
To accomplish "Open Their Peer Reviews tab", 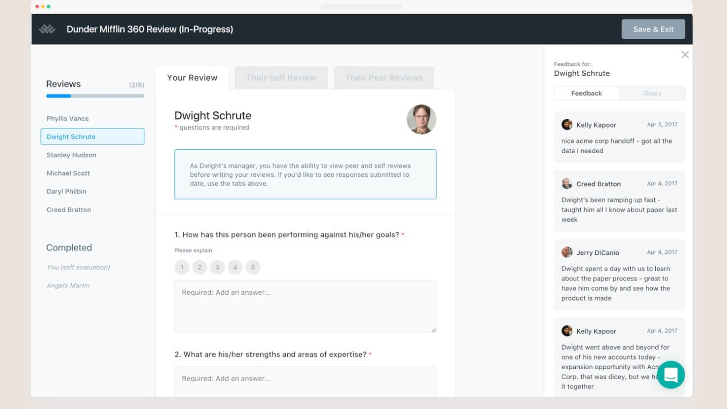I will 384,78.
